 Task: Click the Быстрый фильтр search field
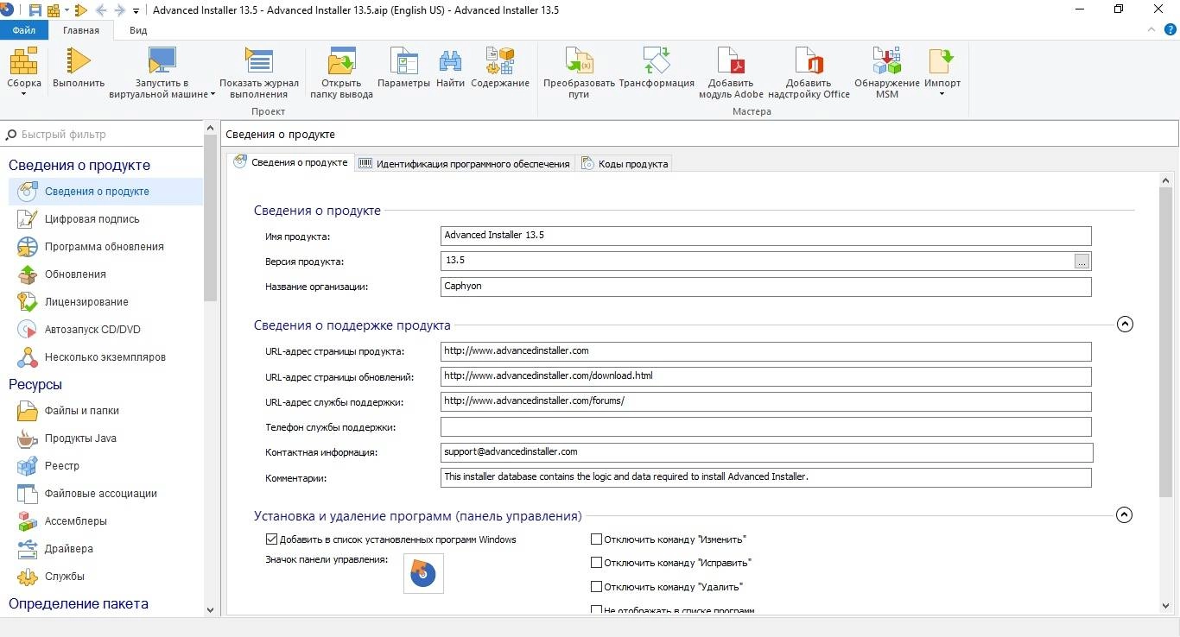click(102, 135)
